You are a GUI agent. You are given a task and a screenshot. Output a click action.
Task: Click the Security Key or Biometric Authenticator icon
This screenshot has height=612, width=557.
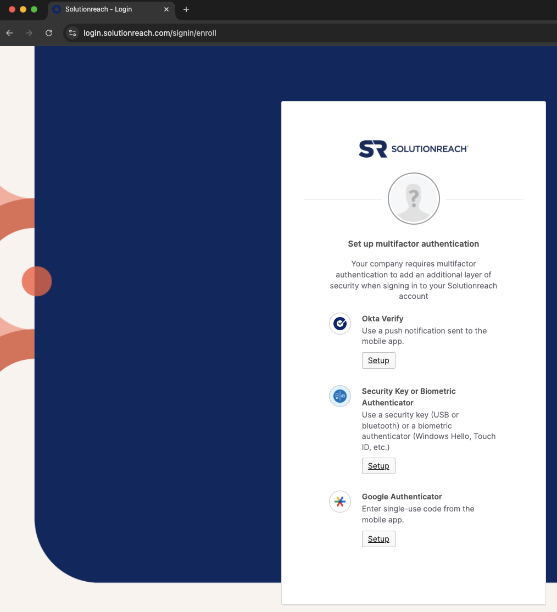click(339, 396)
